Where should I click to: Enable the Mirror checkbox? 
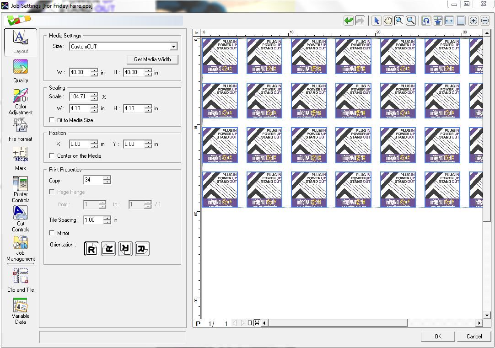[52, 233]
